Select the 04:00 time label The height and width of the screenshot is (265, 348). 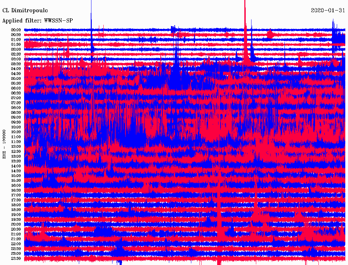point(16,69)
